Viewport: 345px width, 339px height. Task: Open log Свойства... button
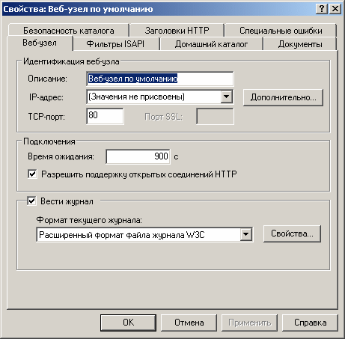coord(292,233)
